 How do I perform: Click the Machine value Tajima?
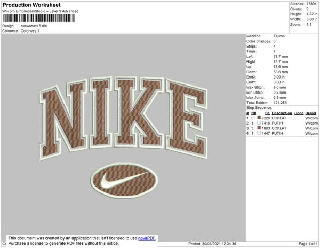[x=279, y=36]
